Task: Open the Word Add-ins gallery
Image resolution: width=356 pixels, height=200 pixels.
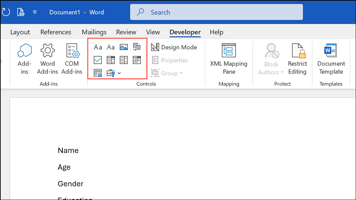Action: click(x=47, y=59)
